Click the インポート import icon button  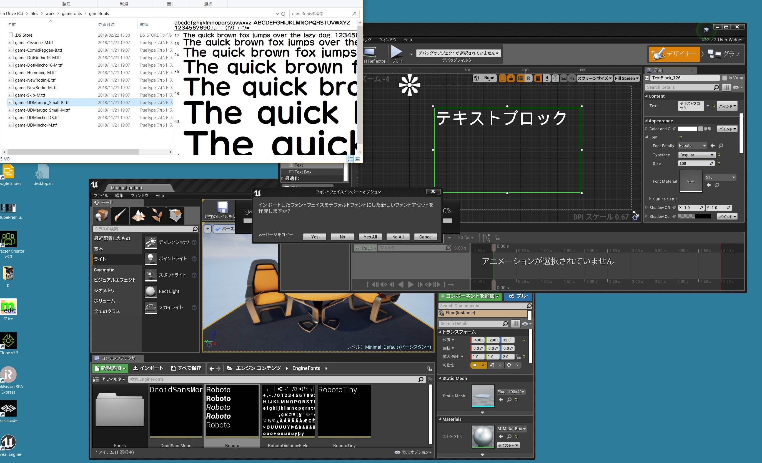point(148,368)
